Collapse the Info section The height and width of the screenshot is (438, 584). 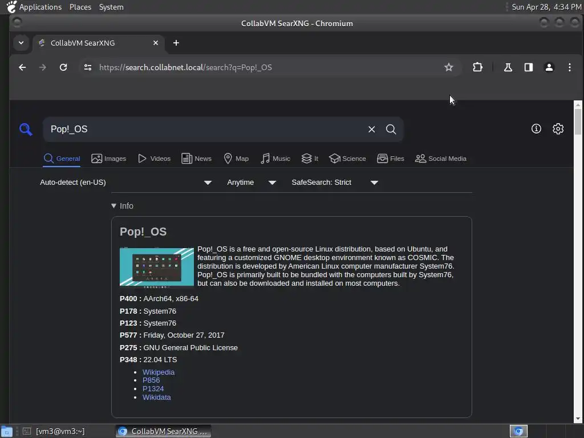click(122, 206)
